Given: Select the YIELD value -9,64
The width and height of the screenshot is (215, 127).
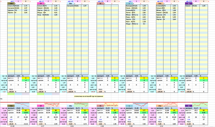Looking at the screenshot, I should point(70,124).
